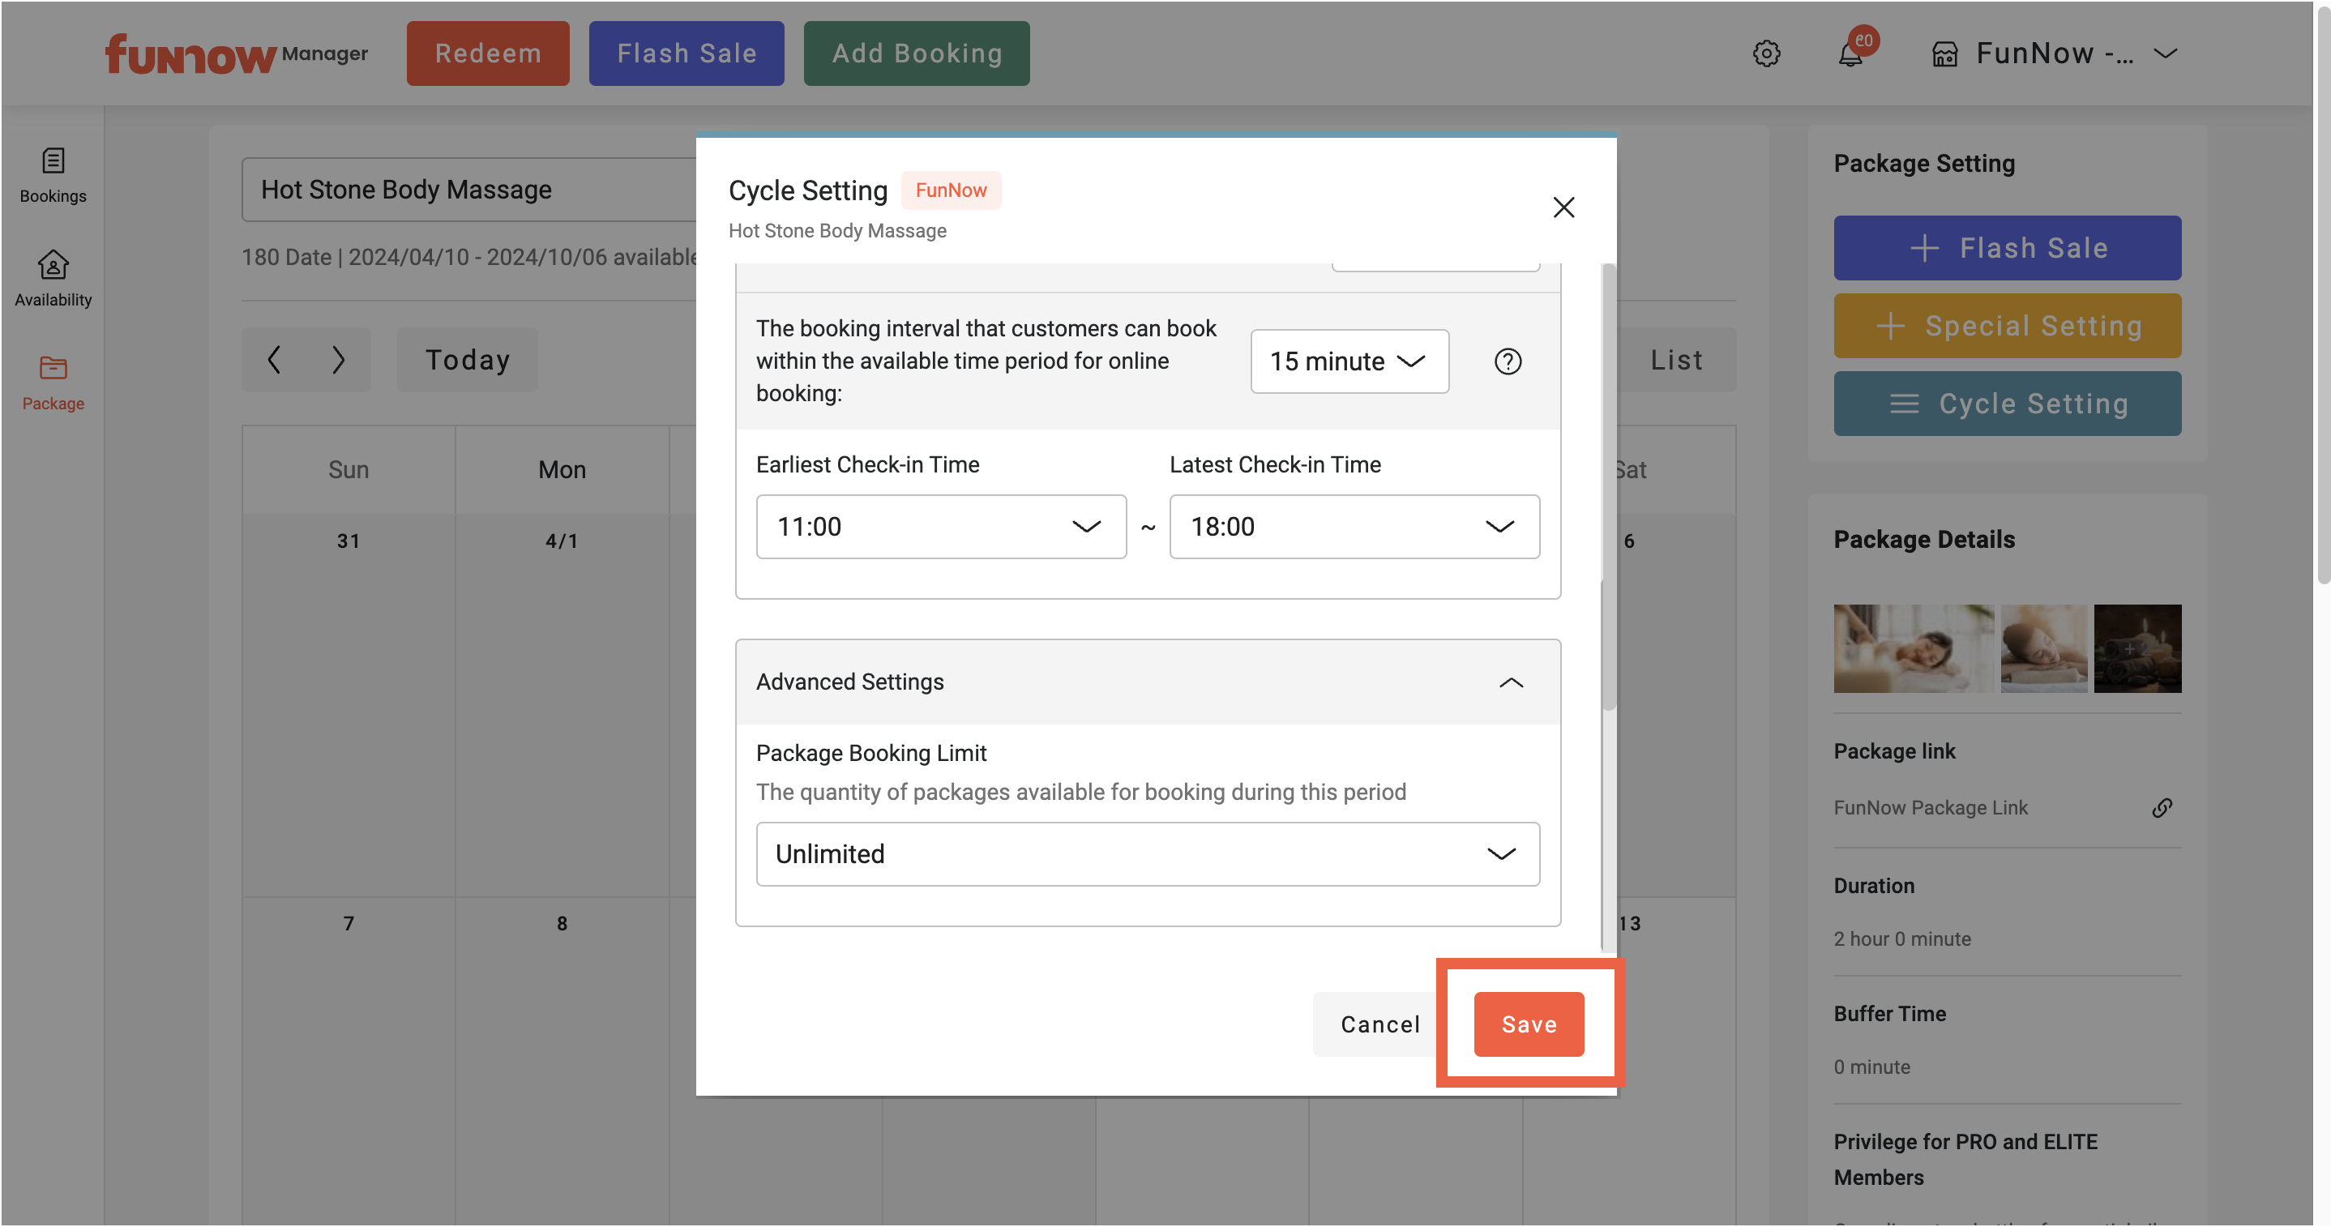
Task: Click the store icon beside FunNow
Action: point(1944,54)
